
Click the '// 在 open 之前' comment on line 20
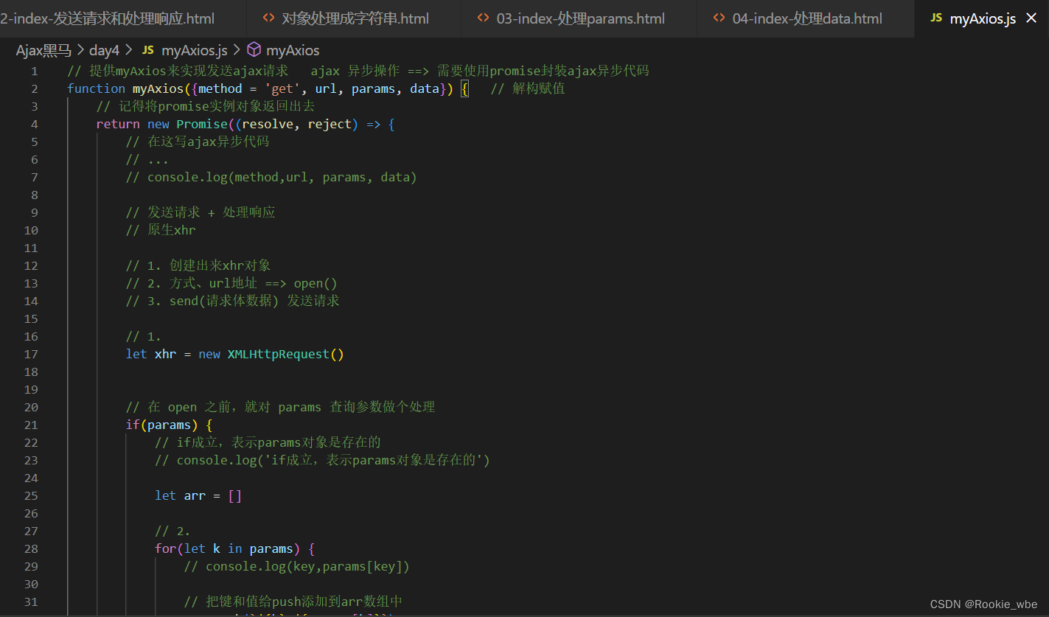coord(280,407)
